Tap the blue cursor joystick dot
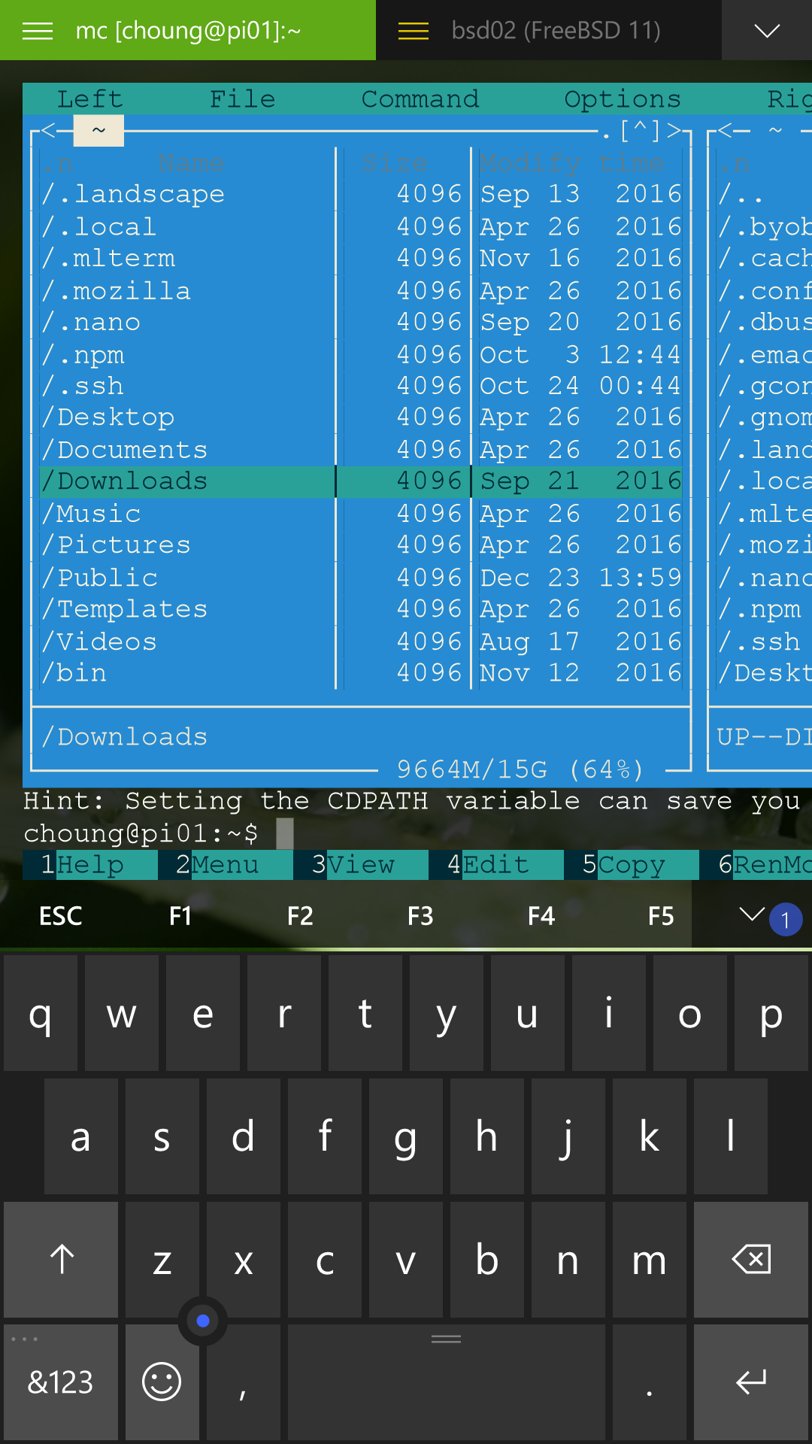 click(202, 1321)
